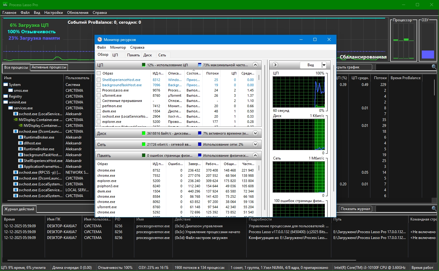Click the Registry process icon

click(6, 96)
